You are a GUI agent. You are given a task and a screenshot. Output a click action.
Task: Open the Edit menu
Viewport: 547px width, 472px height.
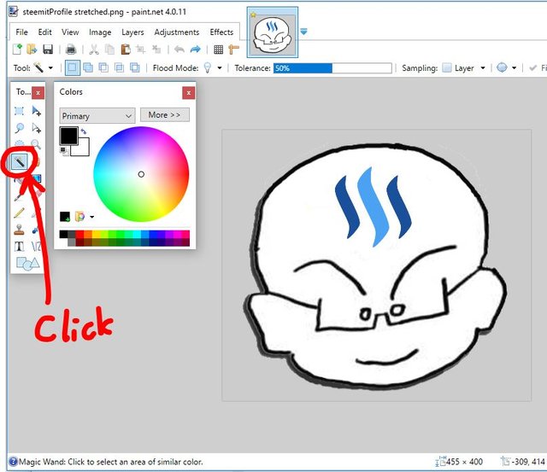[x=44, y=32]
